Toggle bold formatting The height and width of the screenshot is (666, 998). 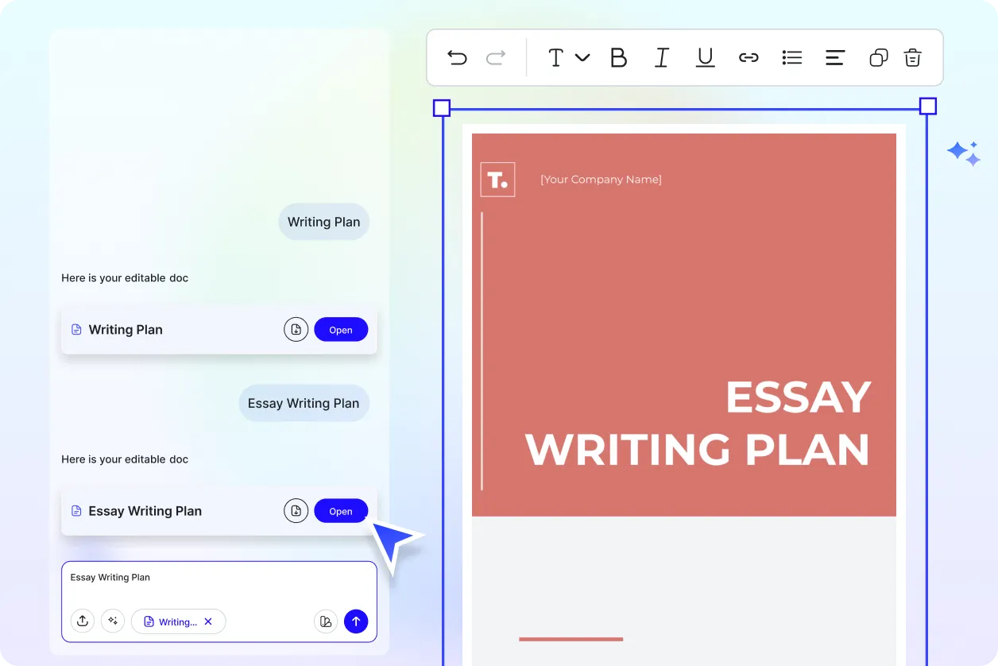click(x=618, y=57)
